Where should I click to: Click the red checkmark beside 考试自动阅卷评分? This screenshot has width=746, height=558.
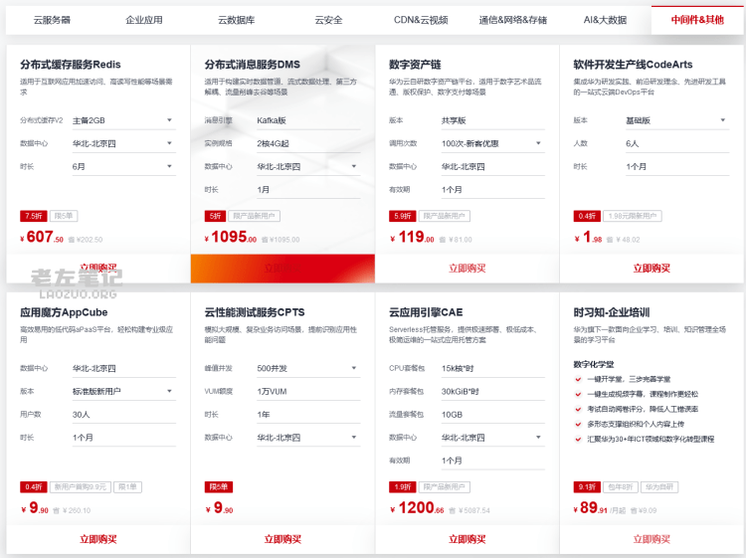578,408
